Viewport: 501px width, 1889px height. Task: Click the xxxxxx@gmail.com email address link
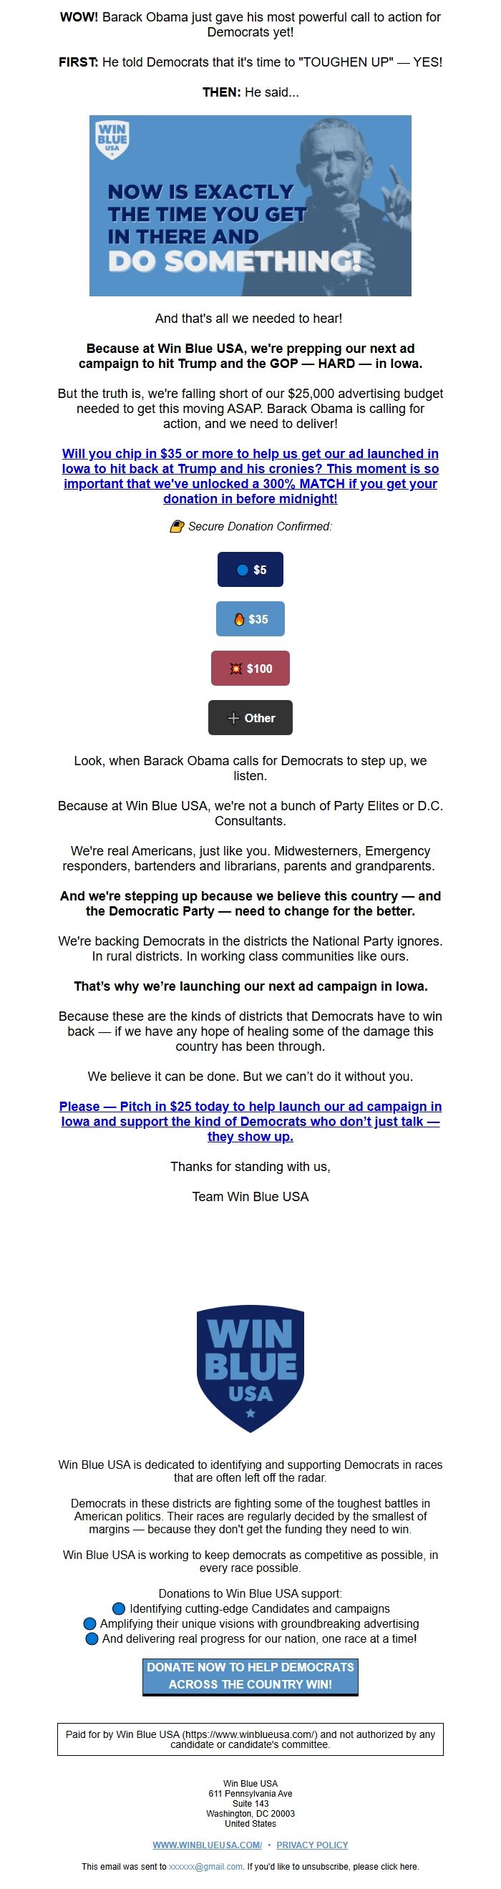205,1866
